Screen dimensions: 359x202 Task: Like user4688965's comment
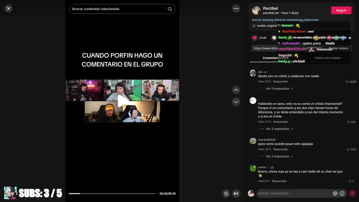[348, 150]
